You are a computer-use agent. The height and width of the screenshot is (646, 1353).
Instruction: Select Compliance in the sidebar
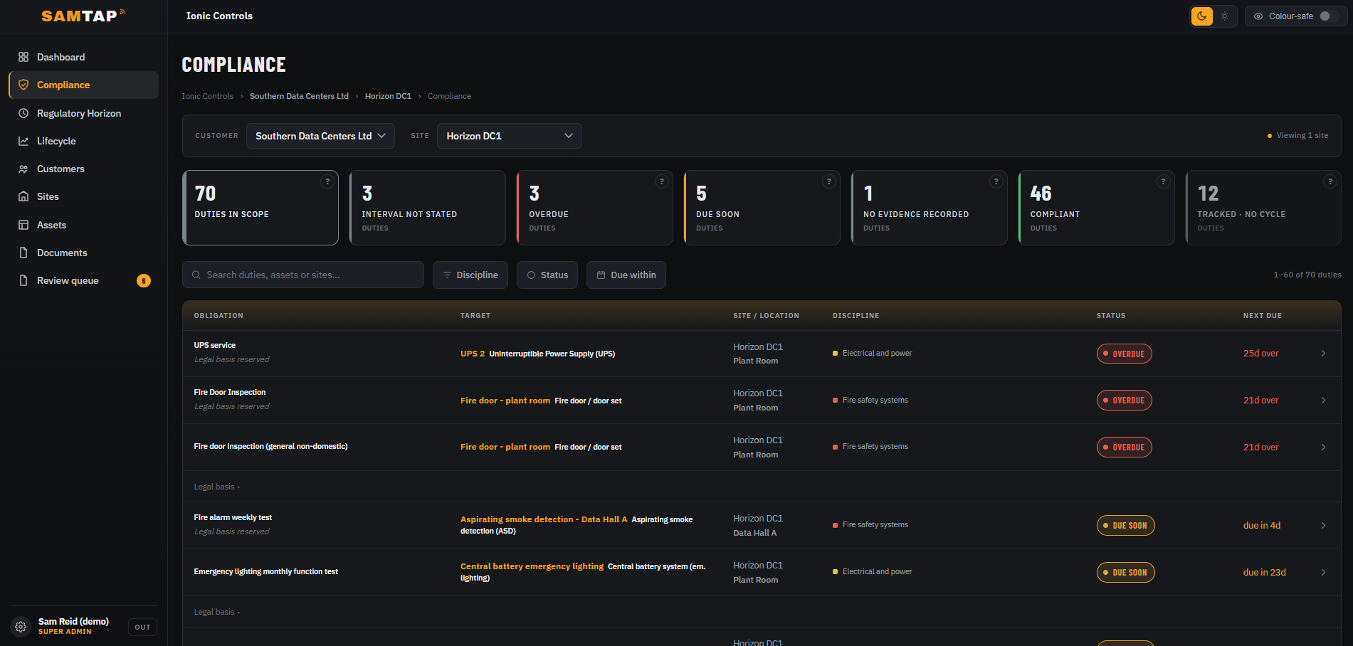click(83, 85)
